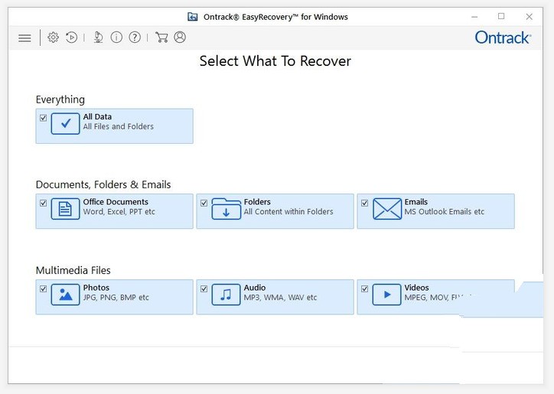Toggle the Videos checkbox

365,288
